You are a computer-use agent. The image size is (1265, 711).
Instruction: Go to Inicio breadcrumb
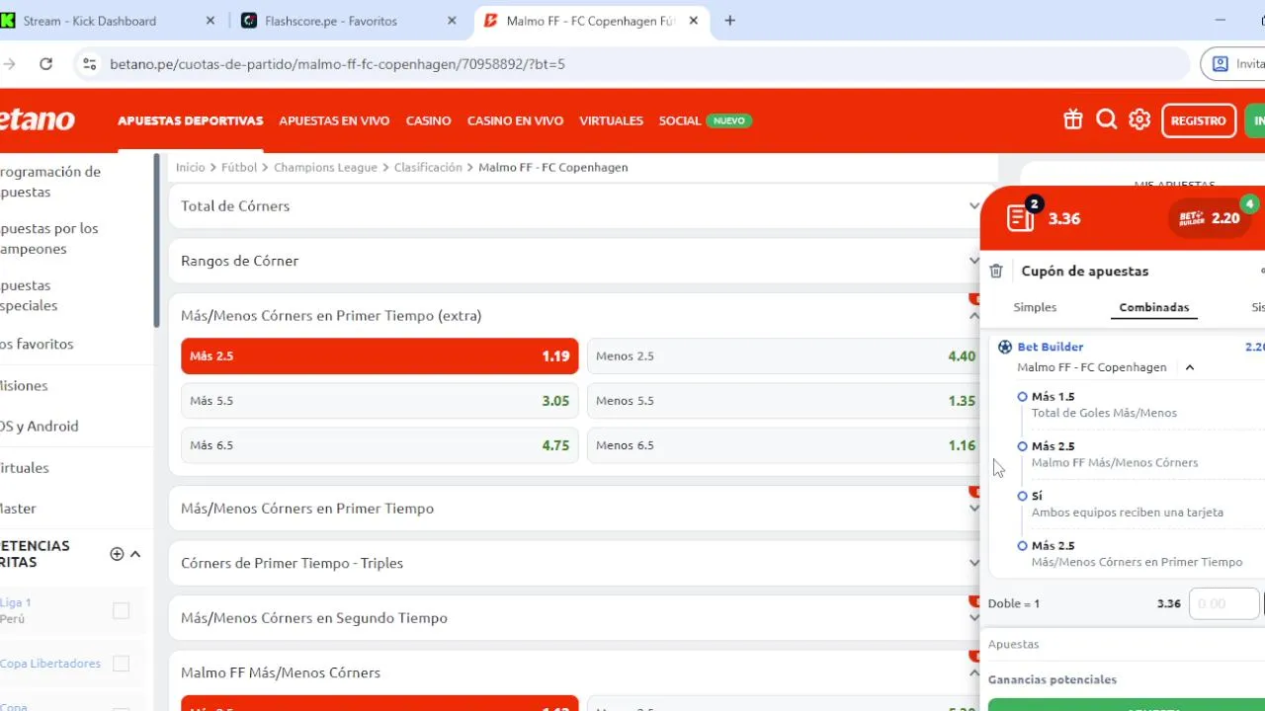tap(191, 167)
